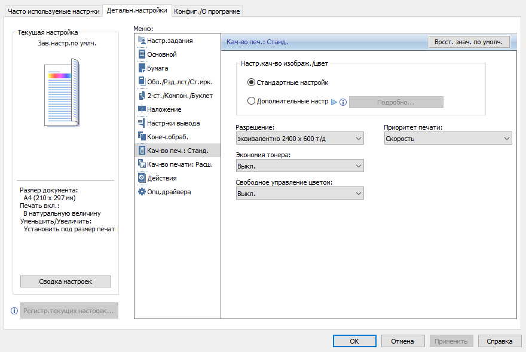Click info icon next to Дополнительные настр
526x352 pixels.
343,102
